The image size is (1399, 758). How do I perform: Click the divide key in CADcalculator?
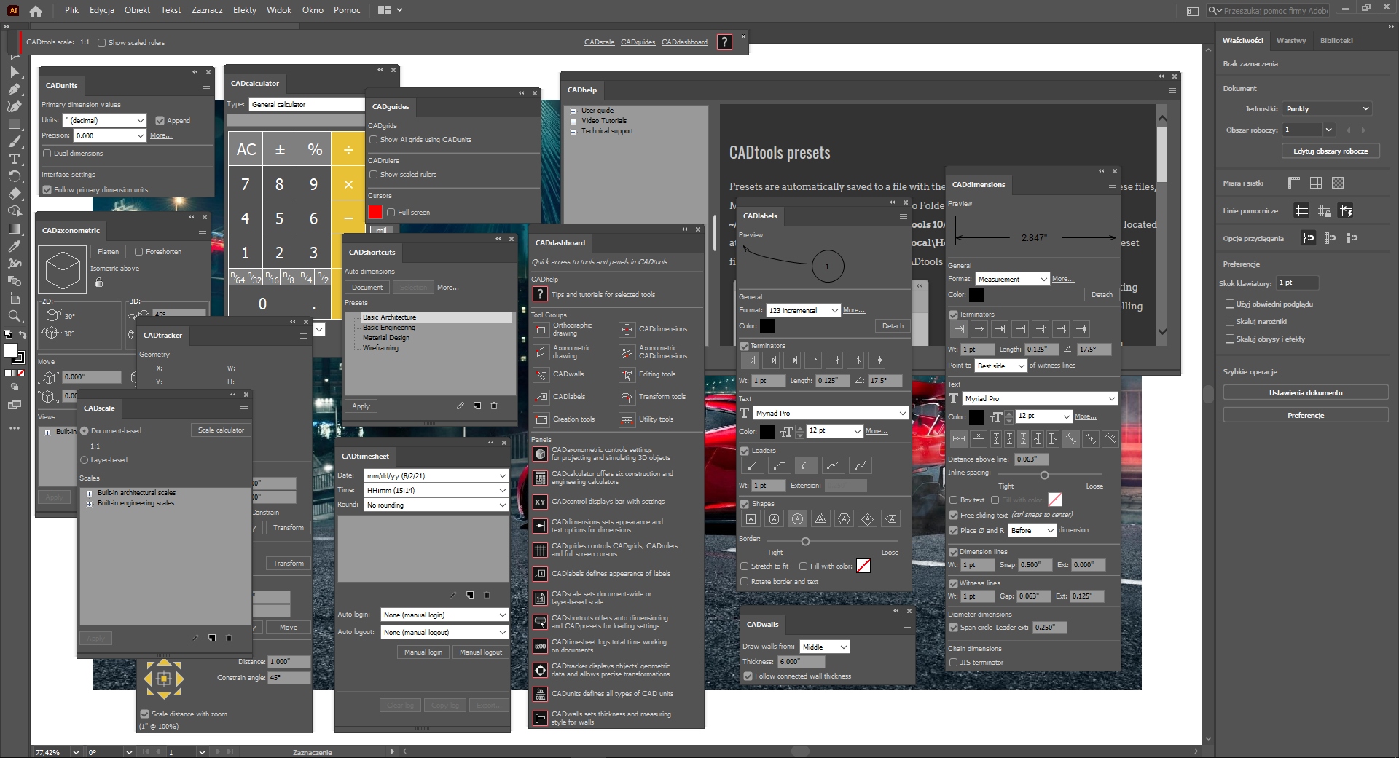348,149
